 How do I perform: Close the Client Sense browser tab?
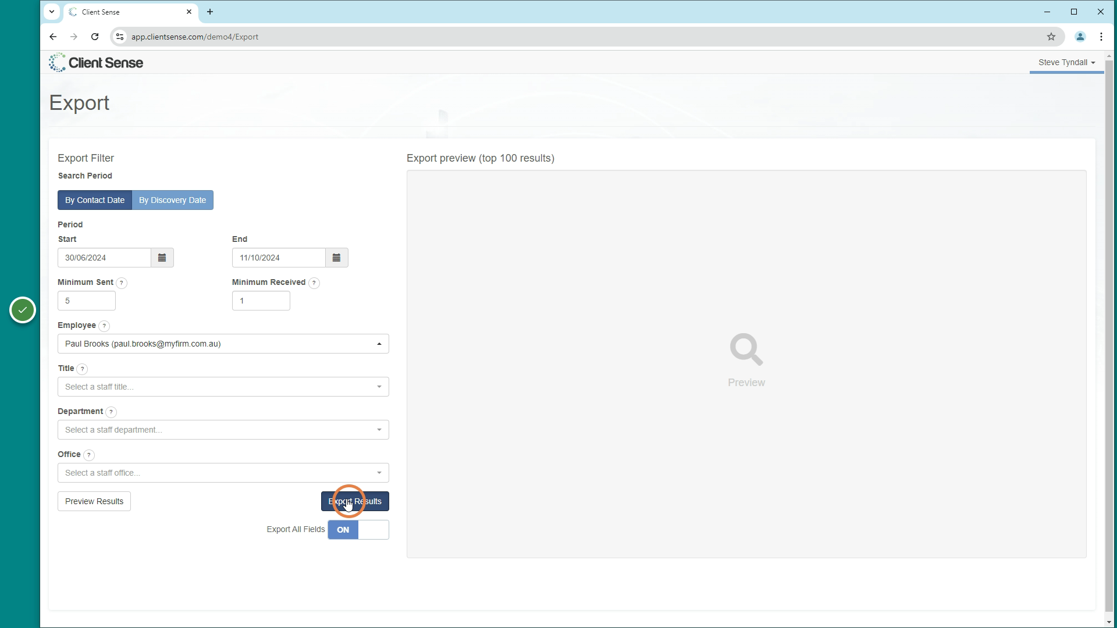coord(189,12)
